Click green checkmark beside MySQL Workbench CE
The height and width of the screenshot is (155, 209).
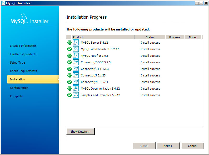pos(69,49)
